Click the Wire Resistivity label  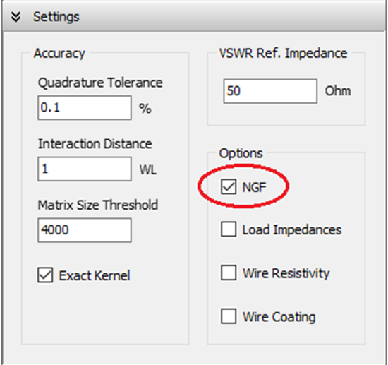[x=286, y=273]
